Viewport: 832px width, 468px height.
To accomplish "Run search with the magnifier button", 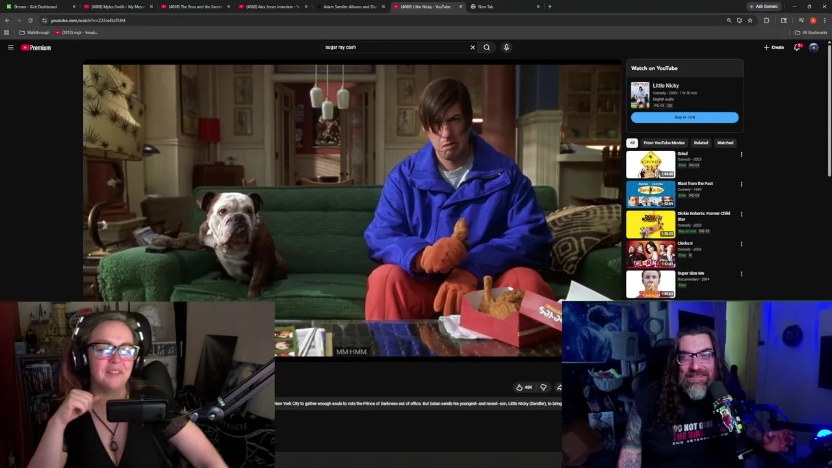I will tap(486, 47).
